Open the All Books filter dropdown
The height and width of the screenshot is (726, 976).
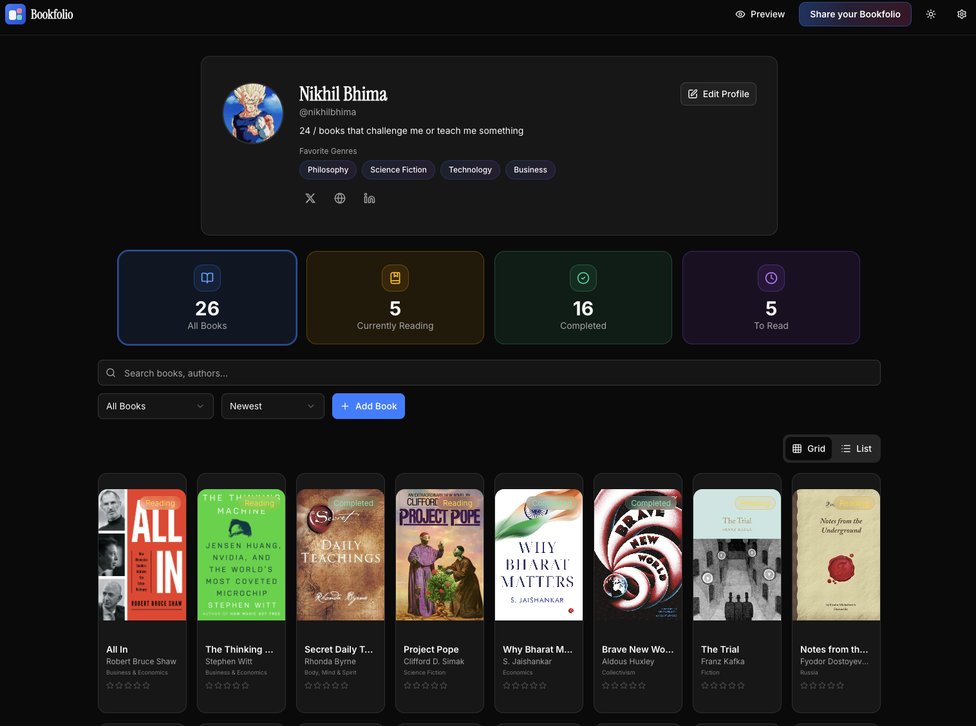click(x=155, y=406)
